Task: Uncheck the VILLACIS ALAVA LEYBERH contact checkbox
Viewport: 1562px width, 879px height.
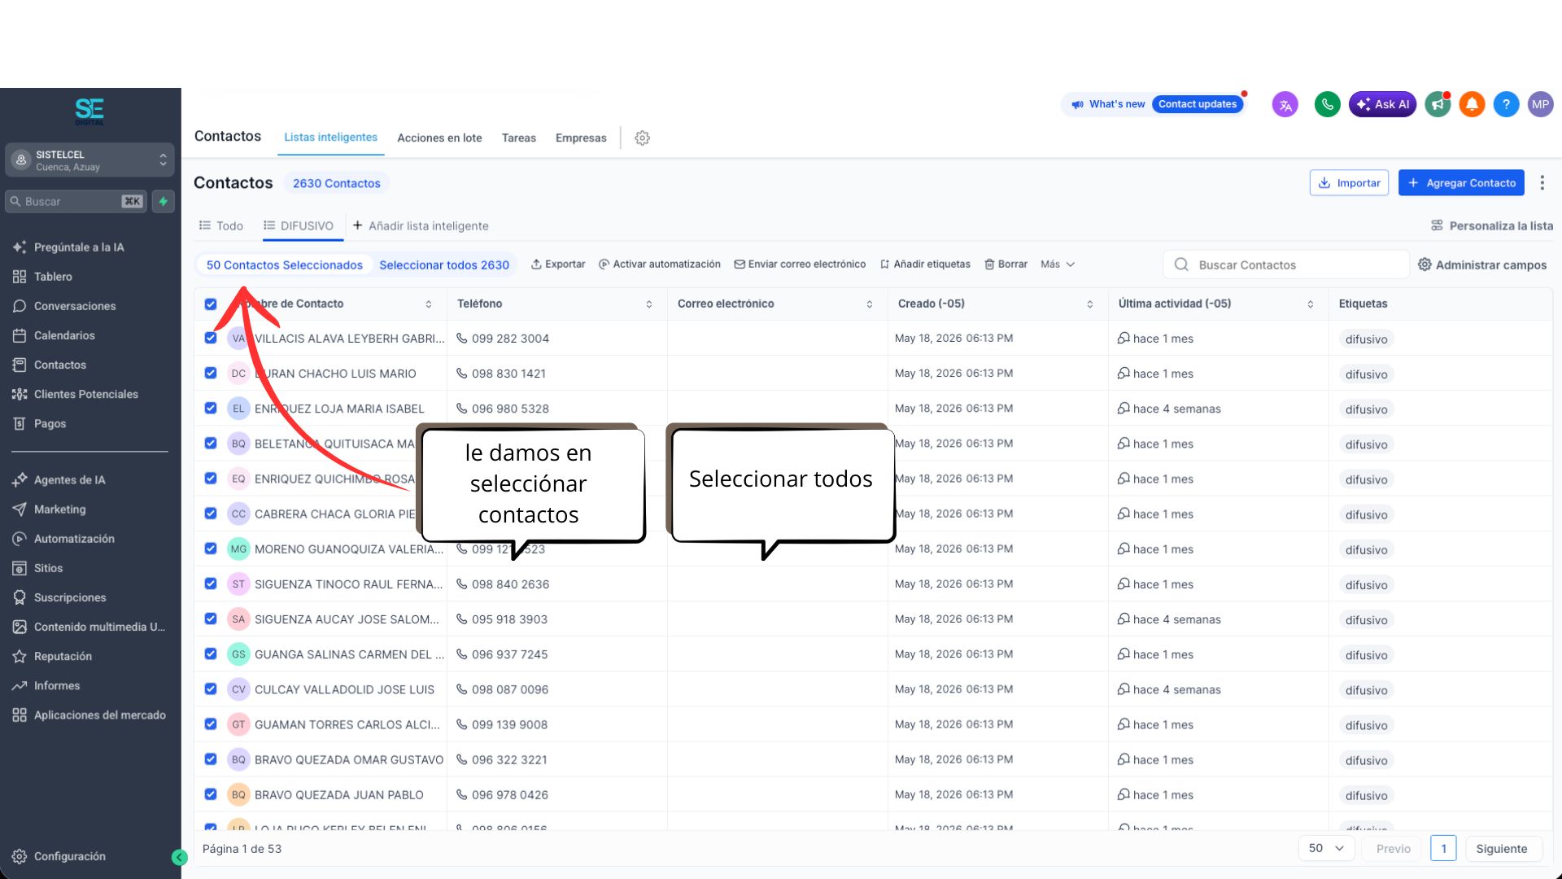Action: pyautogui.click(x=211, y=338)
